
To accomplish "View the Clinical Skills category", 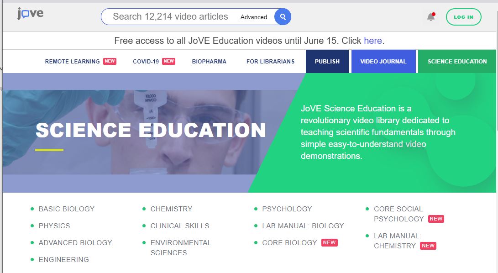I will 180,226.
